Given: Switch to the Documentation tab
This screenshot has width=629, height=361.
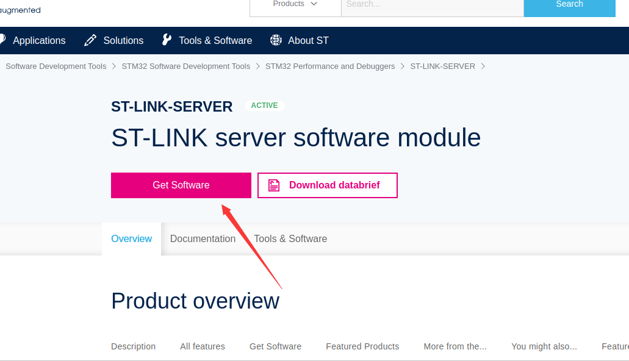Looking at the screenshot, I should click(203, 238).
